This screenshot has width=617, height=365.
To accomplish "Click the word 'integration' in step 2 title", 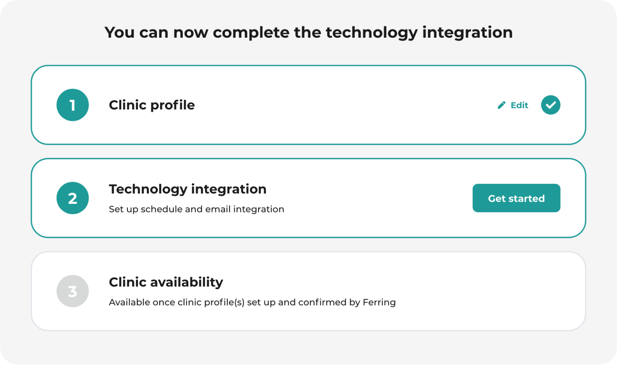I will click(x=228, y=189).
